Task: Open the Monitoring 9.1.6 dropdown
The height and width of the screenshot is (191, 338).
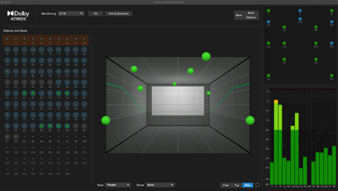Action: 71,14
